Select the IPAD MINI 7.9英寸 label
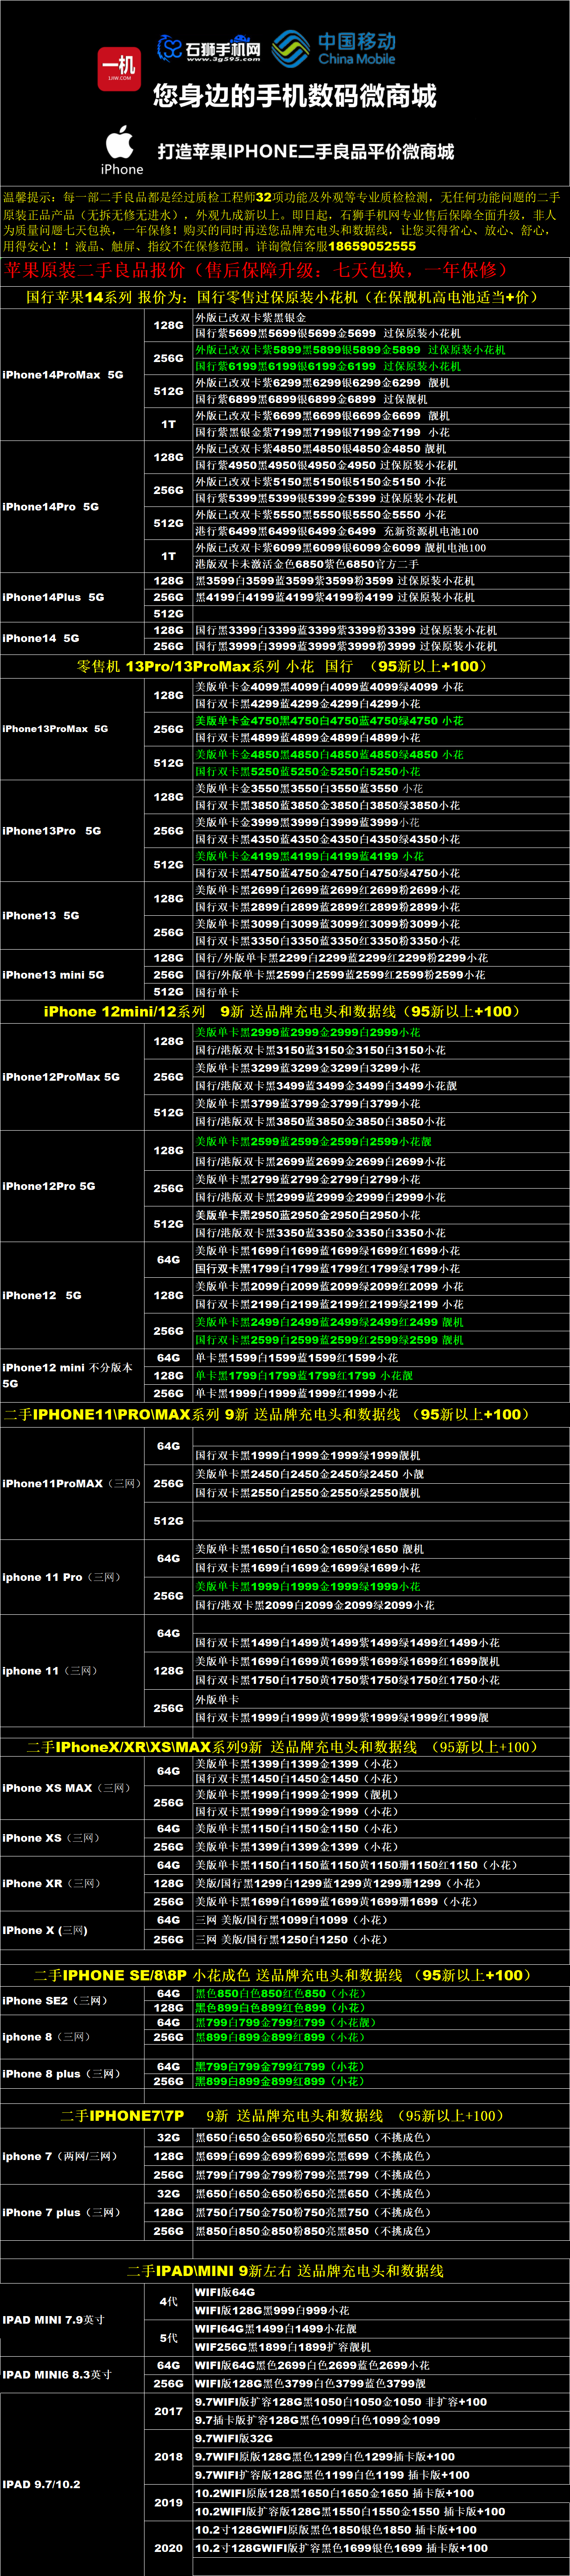 (x=53, y=2319)
